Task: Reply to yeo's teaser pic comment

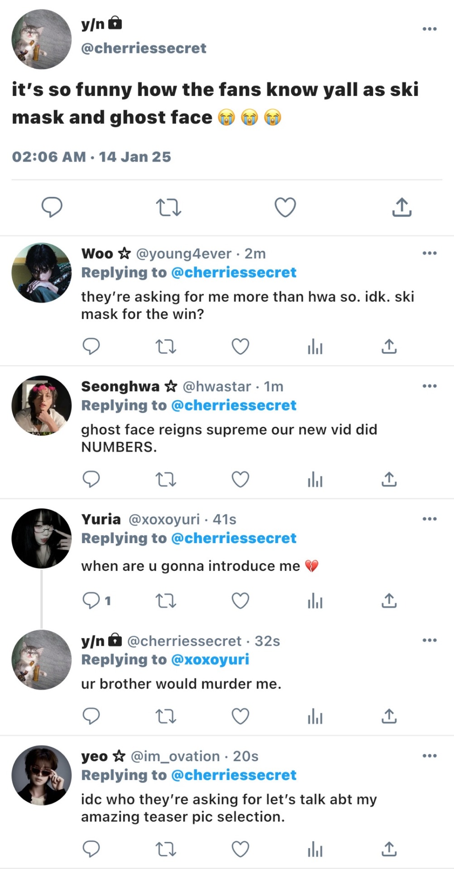Action: [91, 849]
